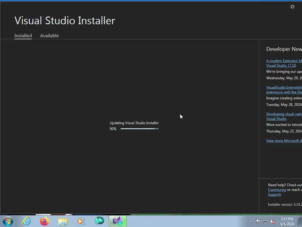Click the 'Wednesday, May 29' news date
Viewport: 302px width, 227px height.
[x=284, y=78]
